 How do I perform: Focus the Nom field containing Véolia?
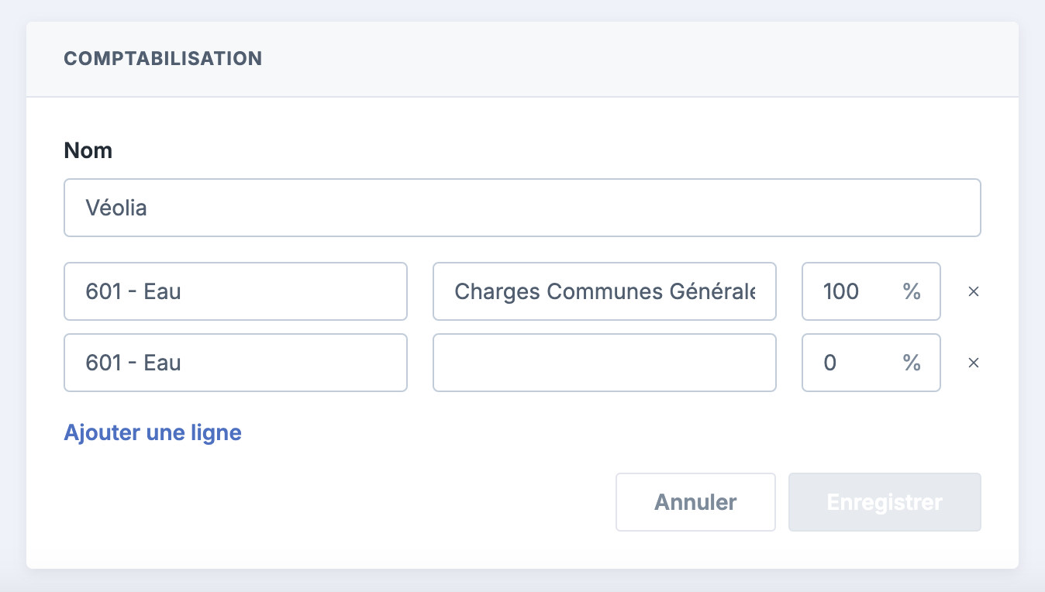(522, 208)
